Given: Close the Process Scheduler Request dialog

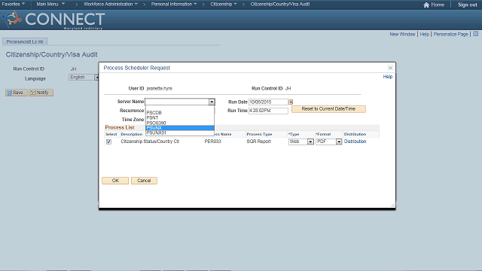Looking at the screenshot, I should 390,68.
